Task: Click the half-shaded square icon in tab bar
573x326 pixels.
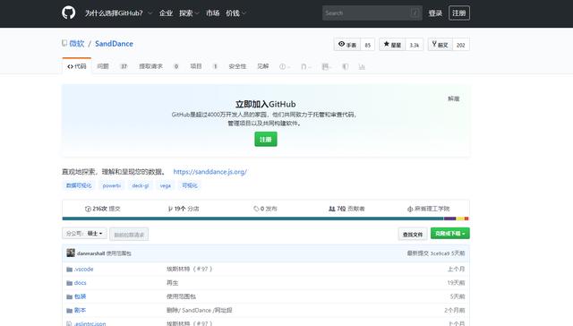Action: tap(346, 66)
